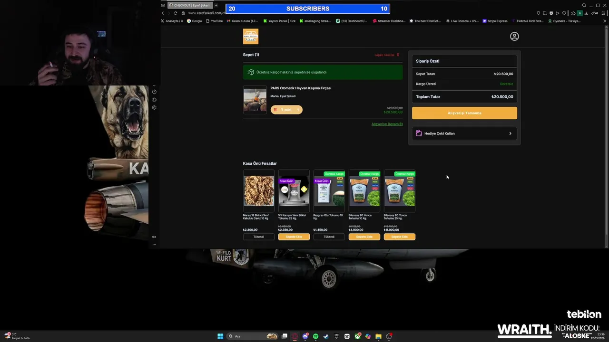Add 5'li Karışım Yem Bitkisi to cart
The width and height of the screenshot is (609, 342).
tap(294, 237)
